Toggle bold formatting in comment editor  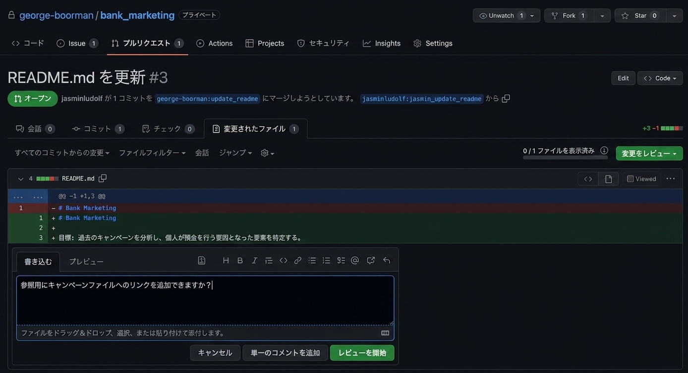click(x=240, y=260)
